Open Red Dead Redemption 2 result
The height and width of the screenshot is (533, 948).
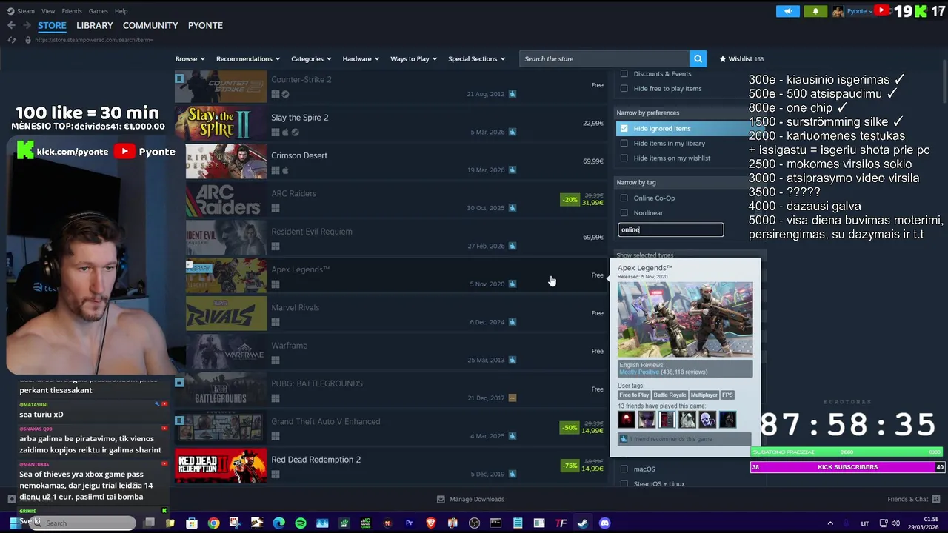391,466
